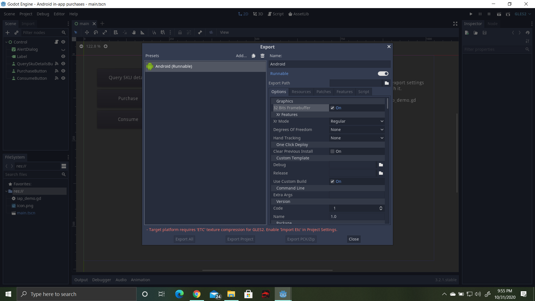Toggle visibility of Control node
Image resolution: width=535 pixels, height=301 pixels.
click(x=63, y=42)
